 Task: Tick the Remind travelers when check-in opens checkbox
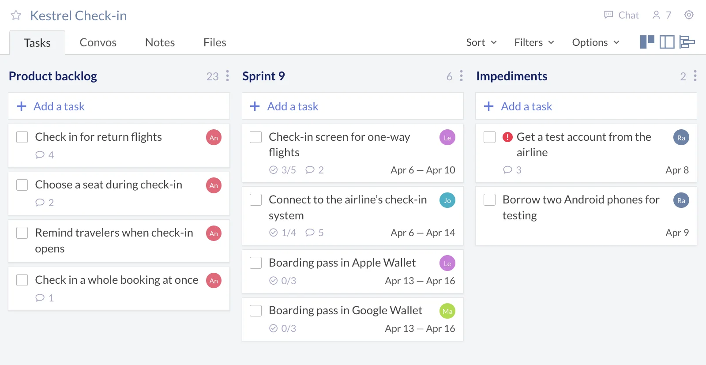coord(22,233)
